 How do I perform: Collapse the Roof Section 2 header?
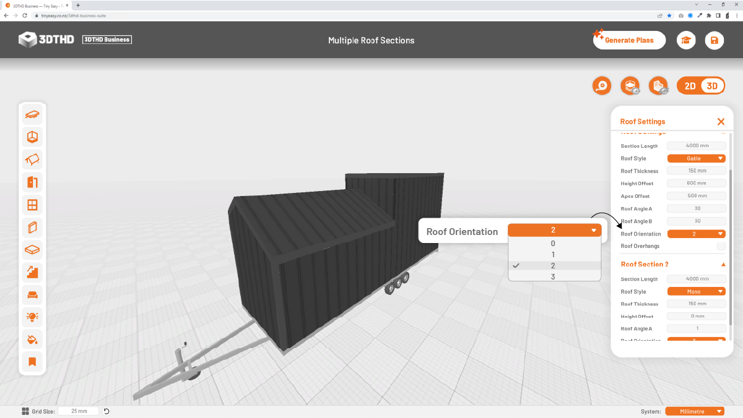pyautogui.click(x=723, y=265)
